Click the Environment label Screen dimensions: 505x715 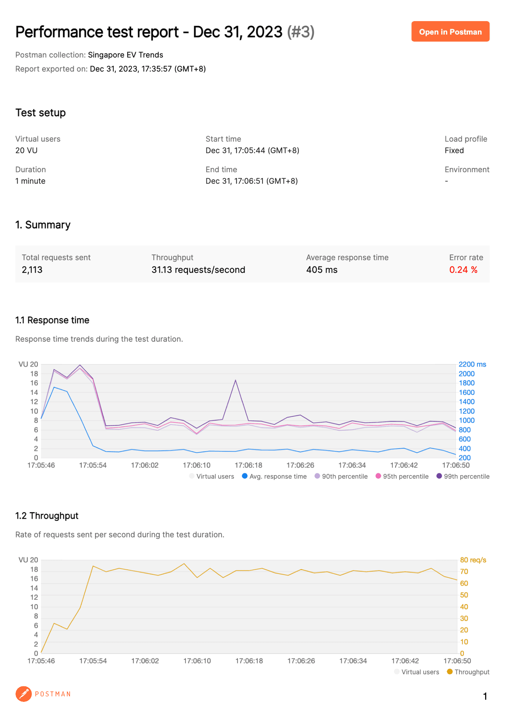pyautogui.click(x=467, y=169)
